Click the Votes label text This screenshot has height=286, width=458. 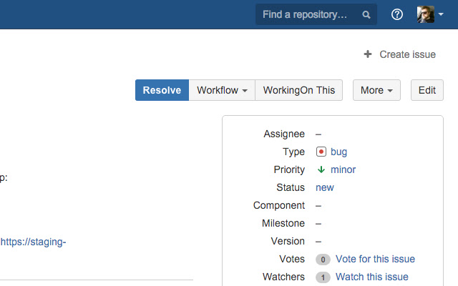292,259
